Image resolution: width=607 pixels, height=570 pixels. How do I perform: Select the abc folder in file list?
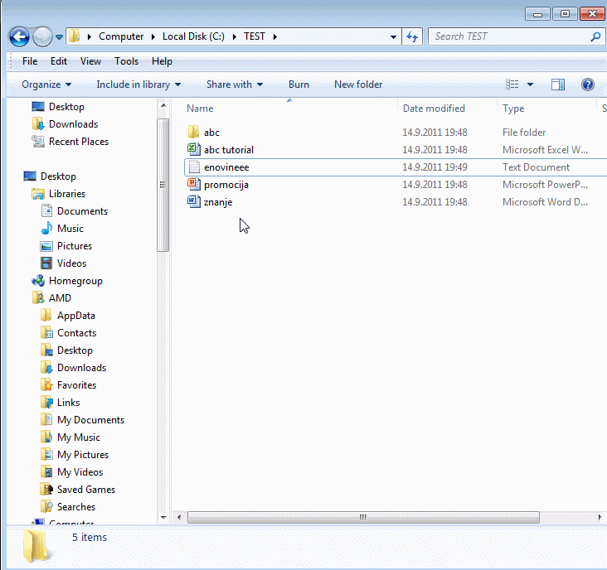(211, 133)
